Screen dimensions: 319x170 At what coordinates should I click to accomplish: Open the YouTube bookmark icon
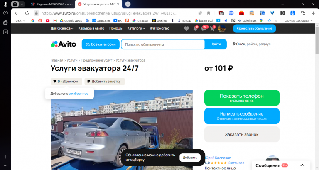coord(48,20)
